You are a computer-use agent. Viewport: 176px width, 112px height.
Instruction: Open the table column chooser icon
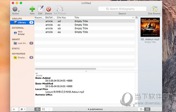pos(136,17)
